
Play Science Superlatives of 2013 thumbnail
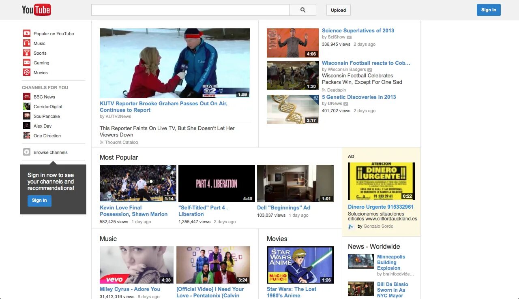293,43
